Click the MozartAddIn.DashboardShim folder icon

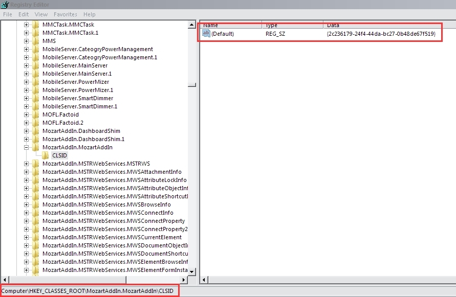[x=35, y=131]
